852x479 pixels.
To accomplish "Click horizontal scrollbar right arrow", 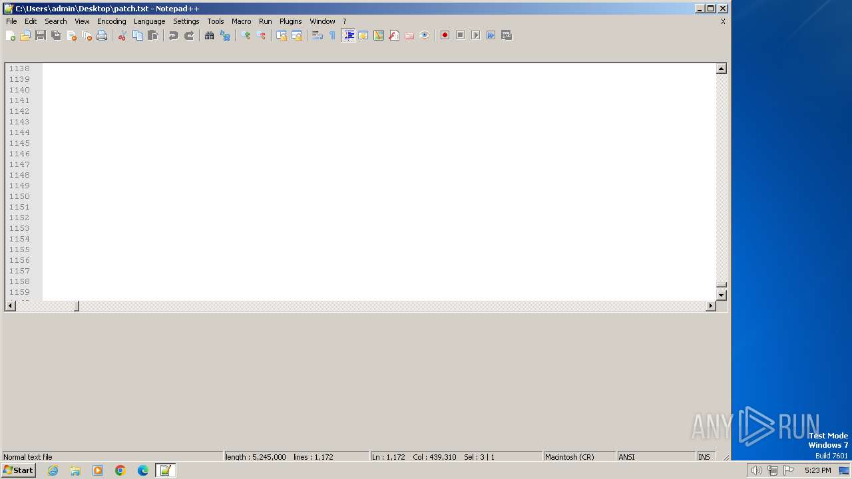I will 710,306.
